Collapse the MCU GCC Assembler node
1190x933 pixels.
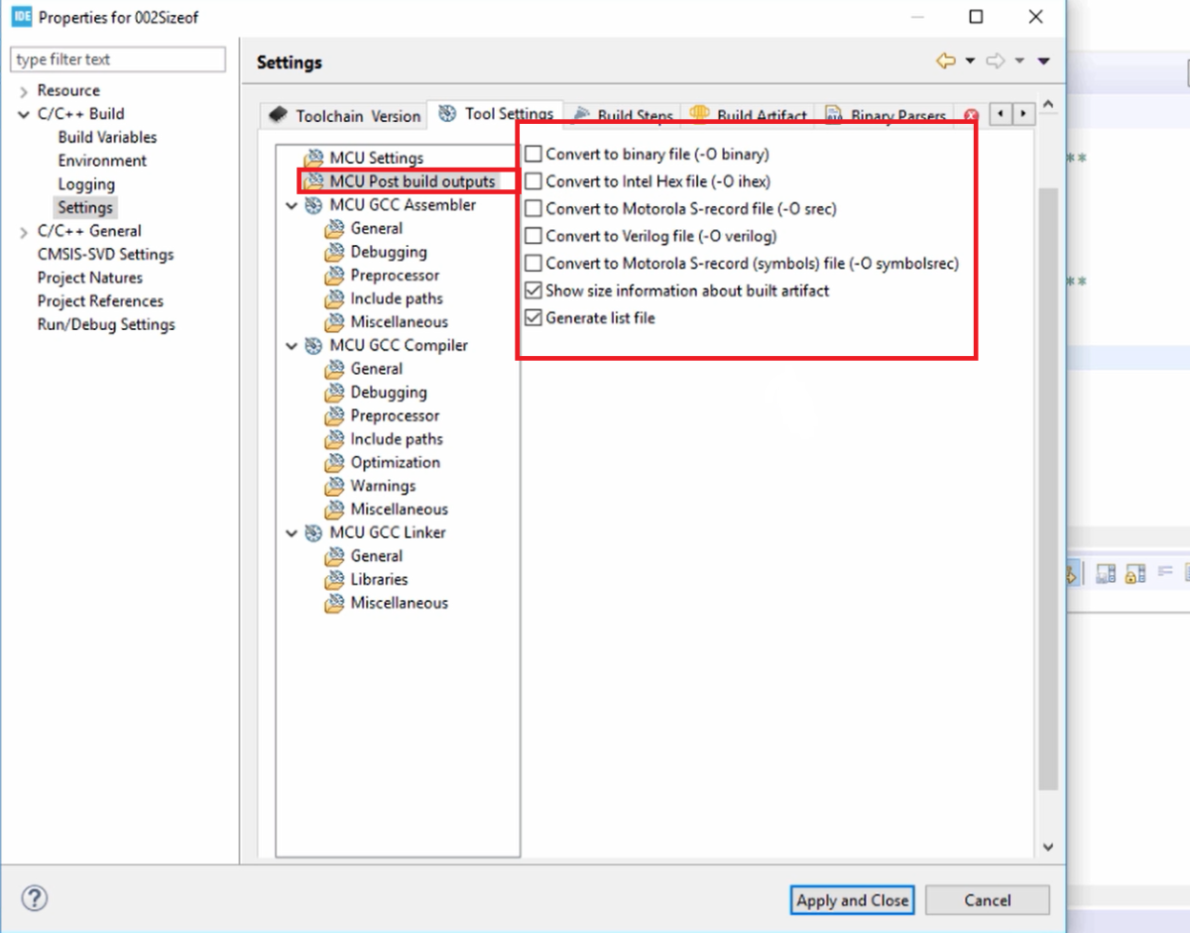tap(292, 206)
